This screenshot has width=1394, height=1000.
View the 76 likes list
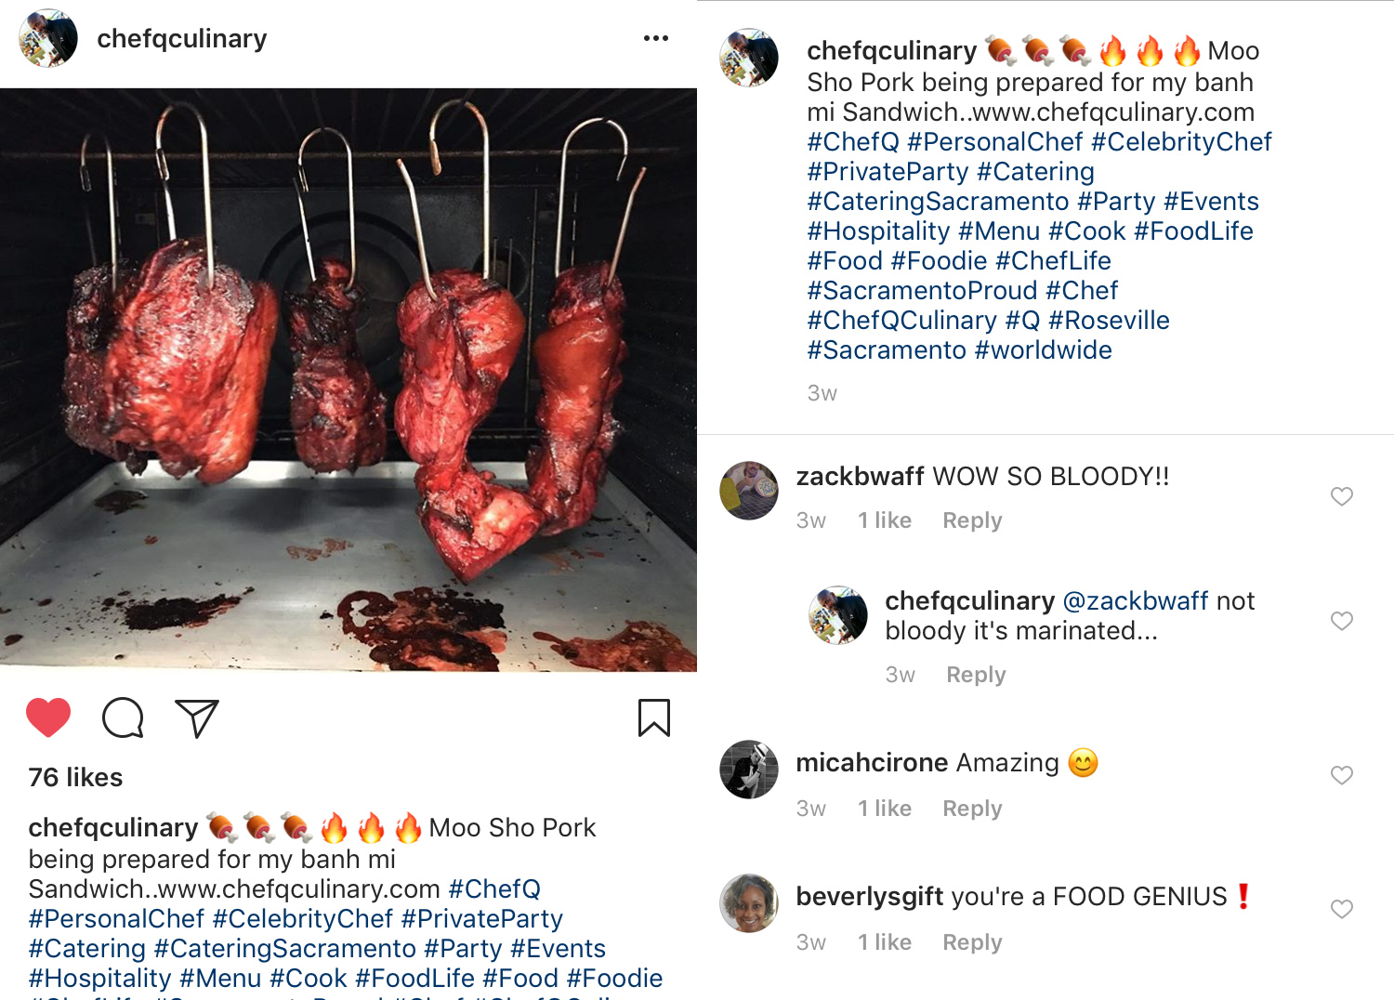point(75,777)
